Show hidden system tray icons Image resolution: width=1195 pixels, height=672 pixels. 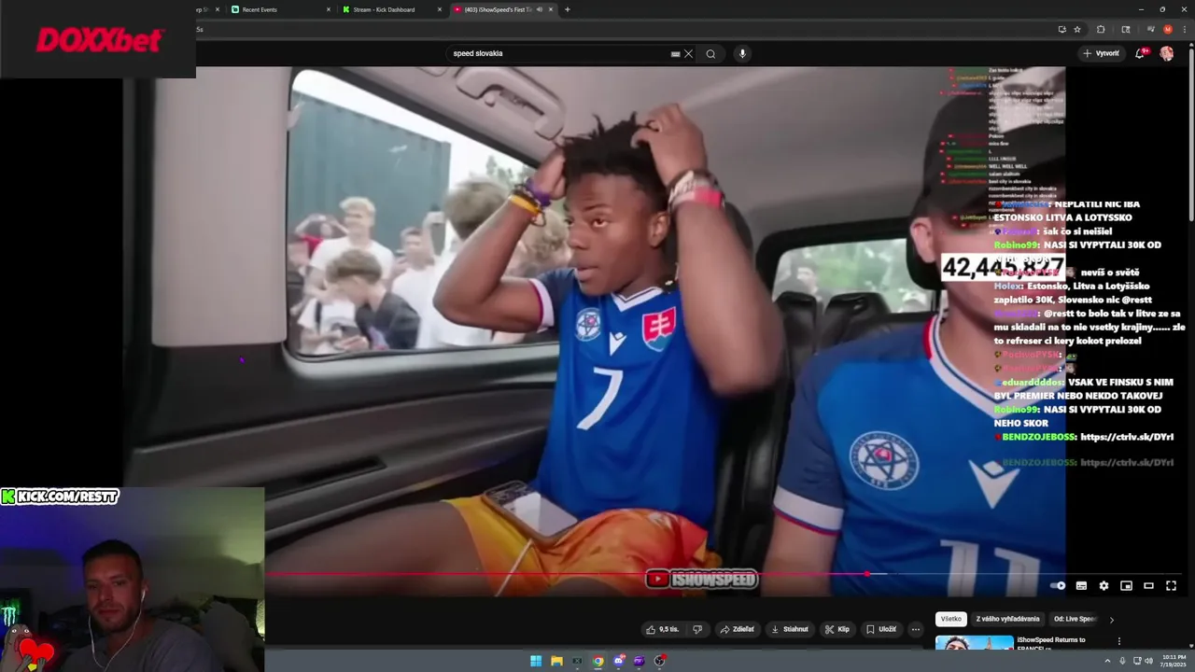point(1108,661)
